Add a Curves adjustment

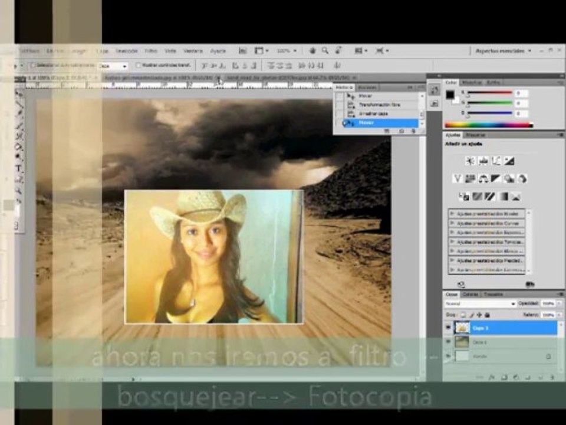click(496, 161)
